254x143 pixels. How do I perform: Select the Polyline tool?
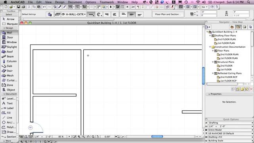click(8, 127)
